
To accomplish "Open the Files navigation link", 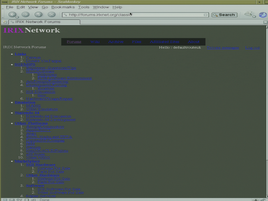I will (x=137, y=42).
